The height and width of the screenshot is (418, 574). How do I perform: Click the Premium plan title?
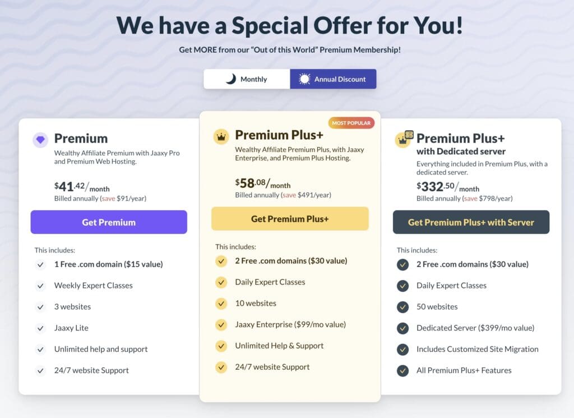81,139
